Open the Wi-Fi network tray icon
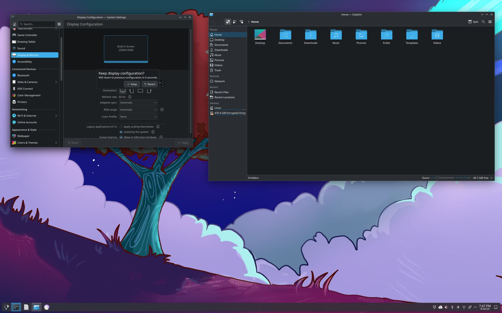Image resolution: width=502 pixels, height=313 pixels. click(464, 307)
